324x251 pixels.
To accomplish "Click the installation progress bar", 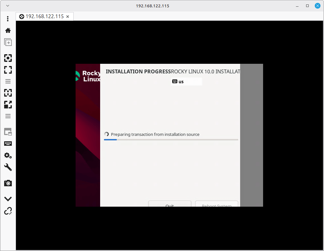I will click(171, 140).
